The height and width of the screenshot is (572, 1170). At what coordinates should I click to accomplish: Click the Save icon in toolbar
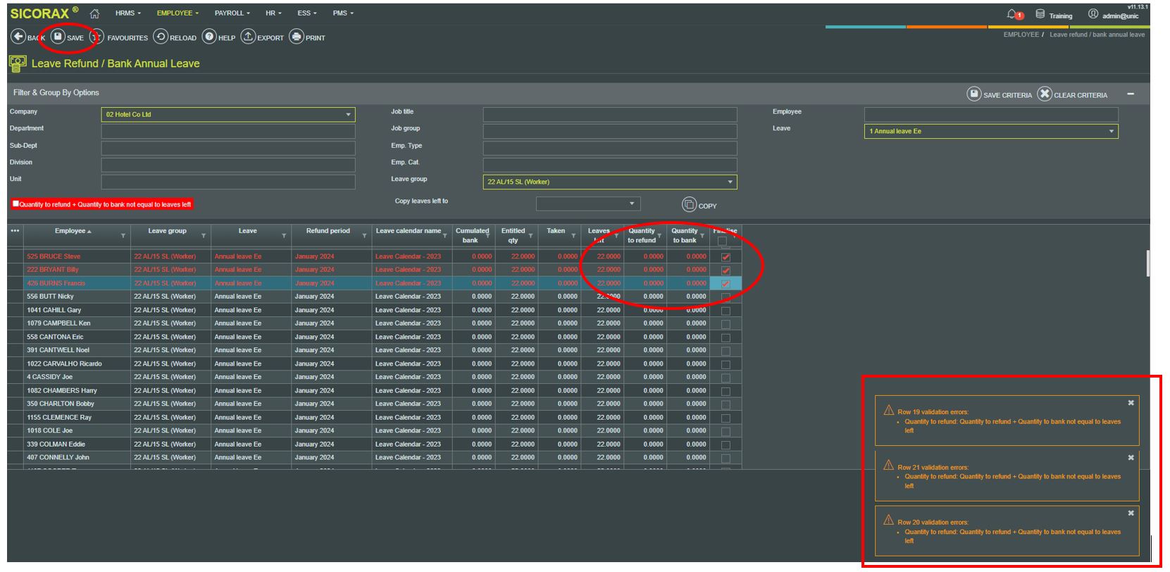(58, 37)
